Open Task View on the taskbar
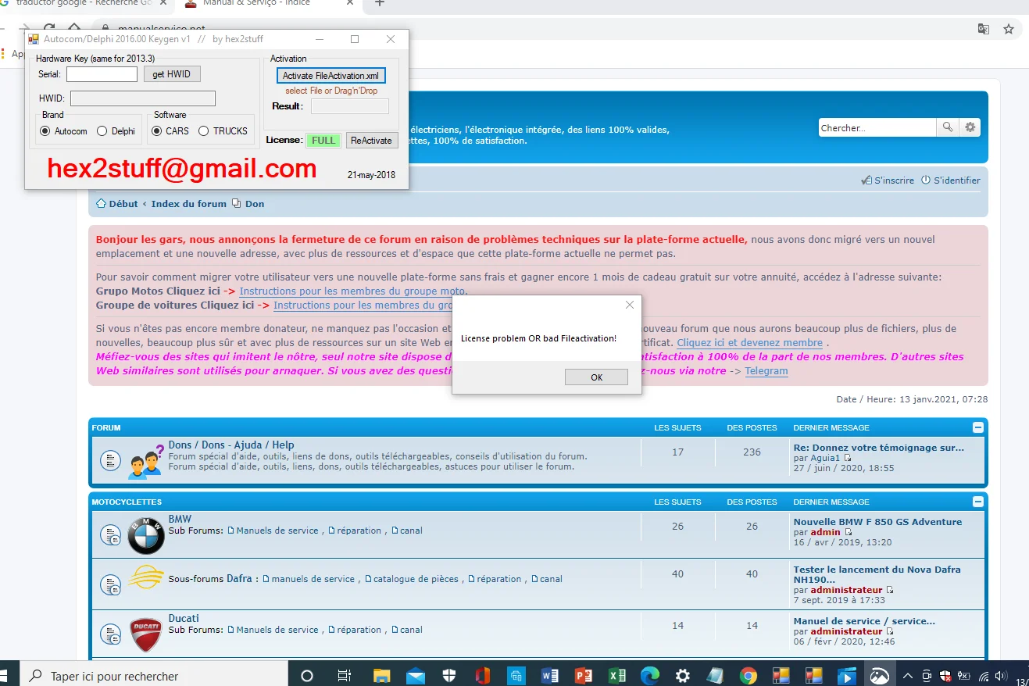The image size is (1029, 686). point(344,676)
